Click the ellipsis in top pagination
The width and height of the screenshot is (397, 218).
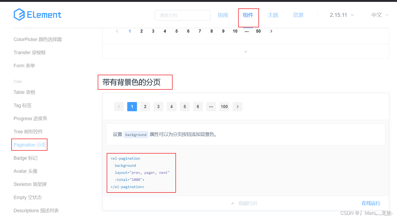pos(247,31)
